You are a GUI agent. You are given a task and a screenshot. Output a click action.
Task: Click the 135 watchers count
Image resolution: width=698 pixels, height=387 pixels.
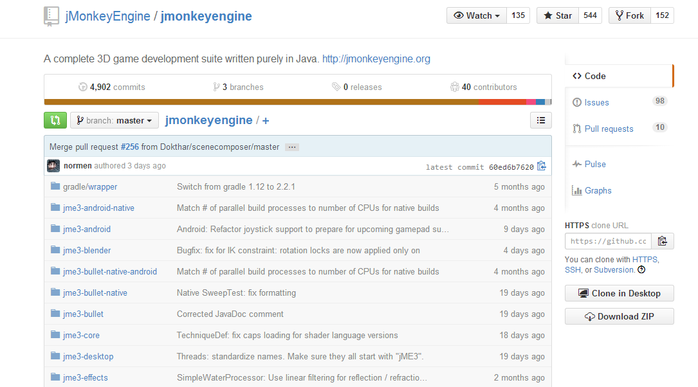pyautogui.click(x=518, y=15)
